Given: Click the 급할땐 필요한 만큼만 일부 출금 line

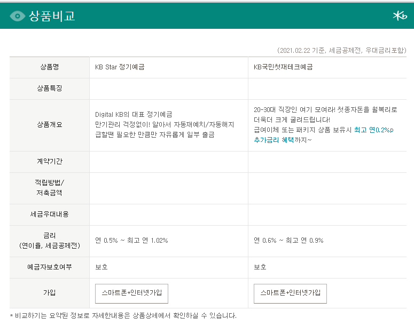Looking at the screenshot, I should click(x=155, y=134).
